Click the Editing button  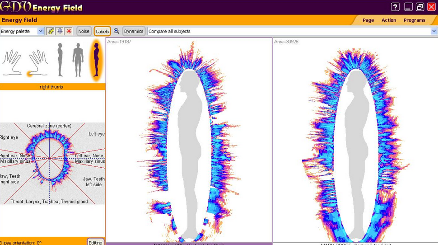(95, 242)
